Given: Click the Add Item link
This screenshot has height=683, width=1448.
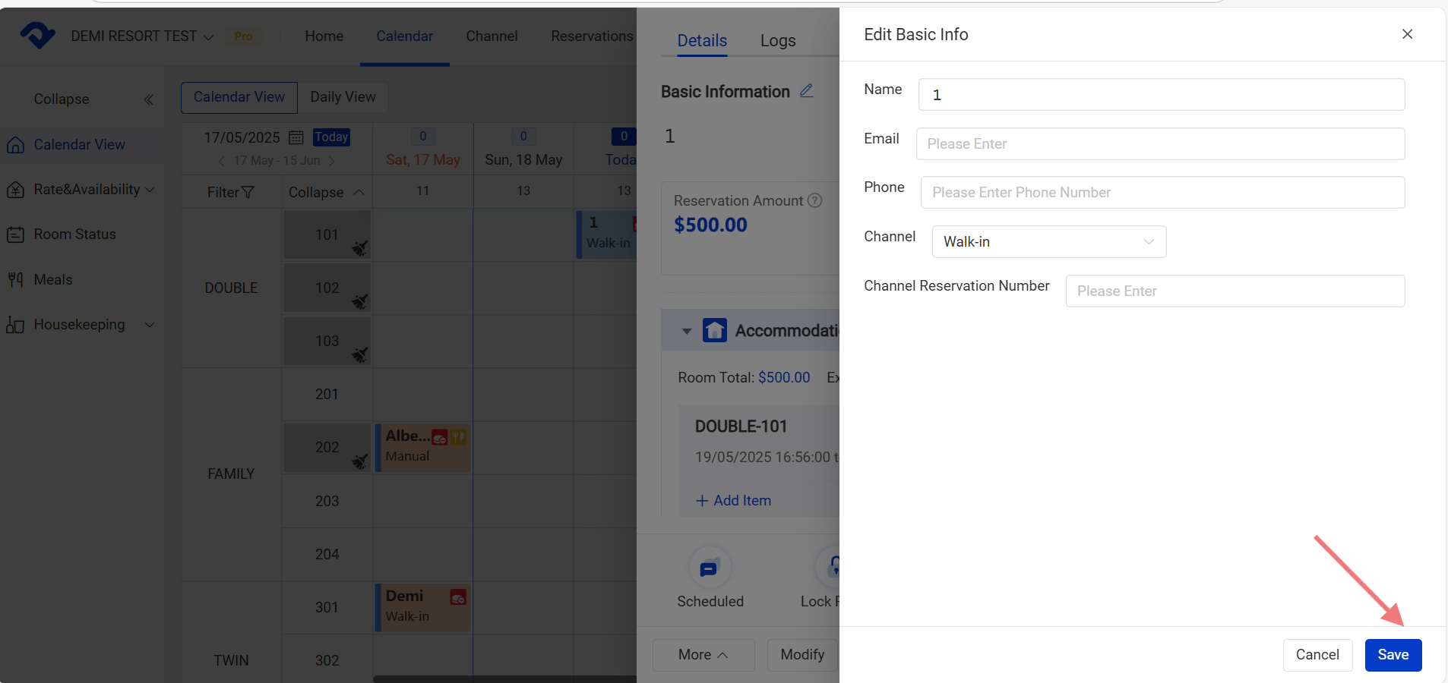Looking at the screenshot, I should point(734,501).
